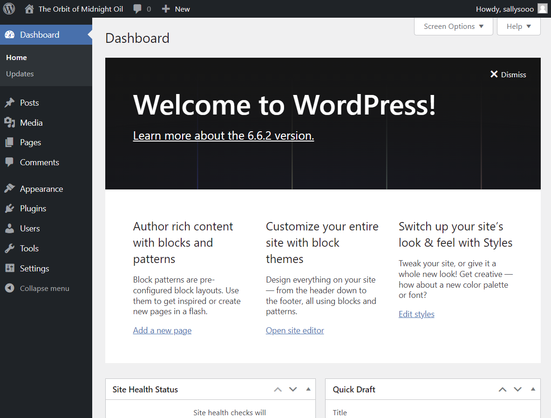The height and width of the screenshot is (418, 551).
Task: Click Add a new page link
Action: pyautogui.click(x=163, y=330)
